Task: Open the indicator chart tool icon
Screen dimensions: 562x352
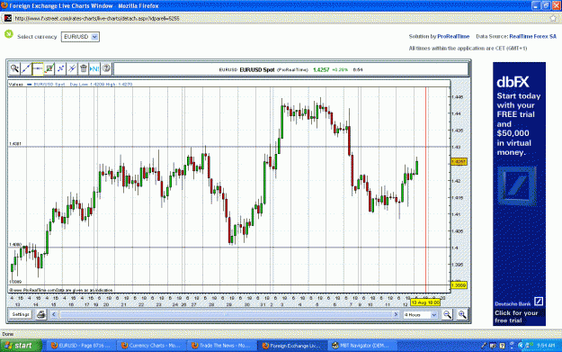Action: [49, 68]
